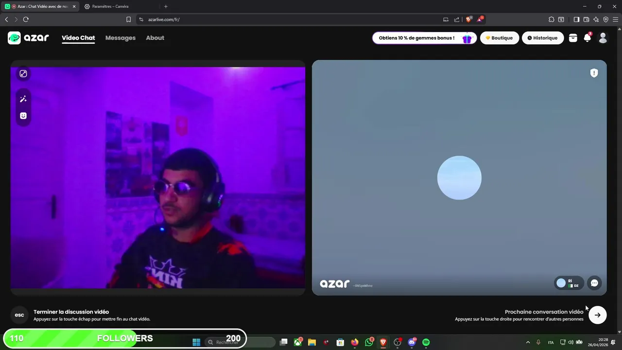Open the browser hamburger menu
This screenshot has height=350, width=622.
tap(615, 19)
